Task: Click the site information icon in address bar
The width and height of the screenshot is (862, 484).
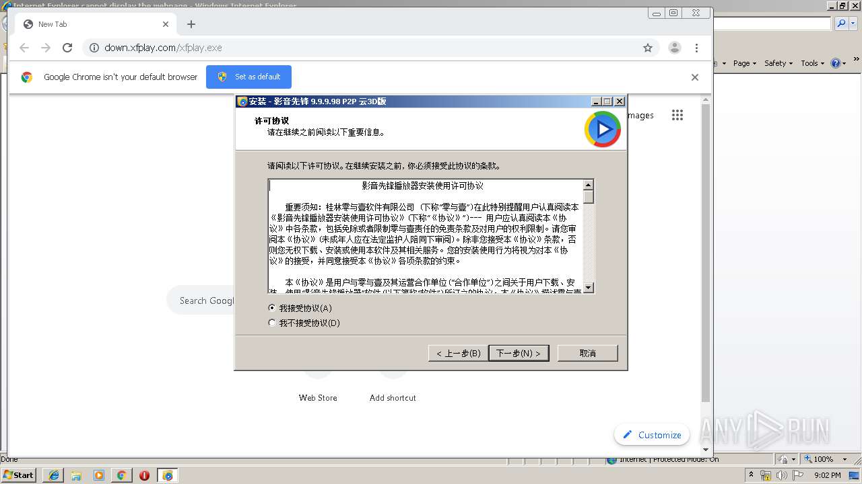Action: tap(94, 48)
